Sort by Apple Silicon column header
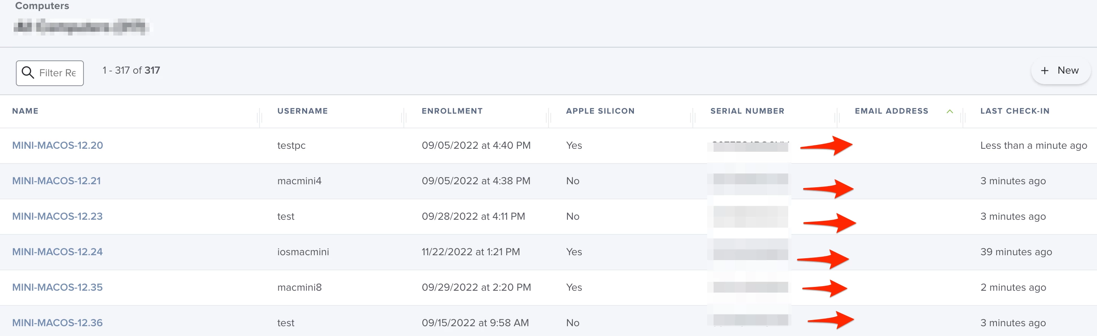Screen dimensions: 1097x336 pos(600,111)
